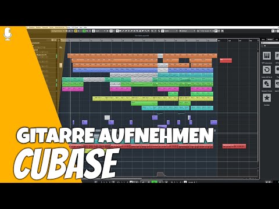Open the Favorites star tile
This screenshot has height=209, width=279.
coord(267,98)
